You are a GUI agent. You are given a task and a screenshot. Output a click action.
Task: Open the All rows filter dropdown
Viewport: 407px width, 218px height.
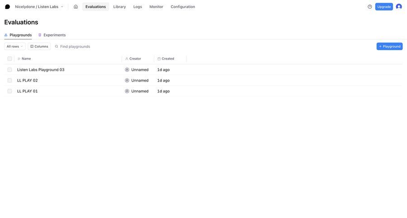[15, 46]
